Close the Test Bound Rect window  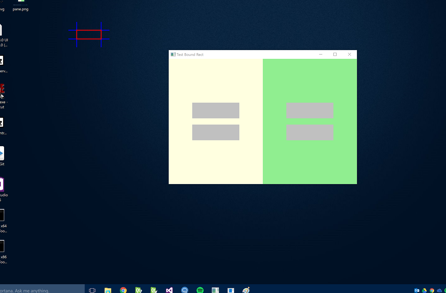coord(349,54)
